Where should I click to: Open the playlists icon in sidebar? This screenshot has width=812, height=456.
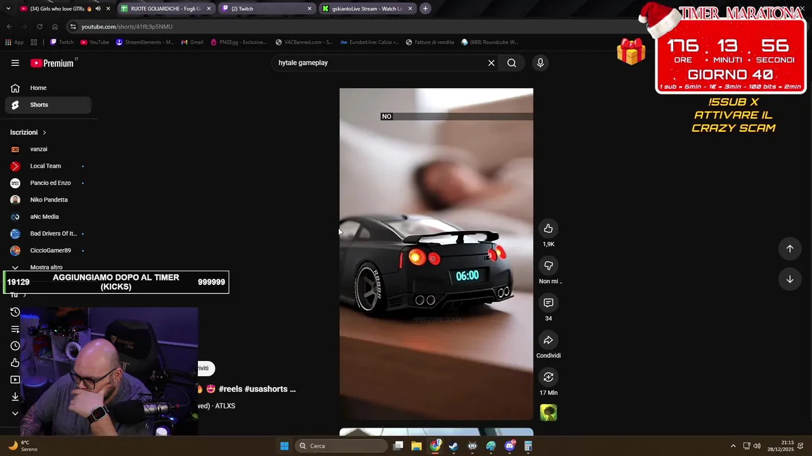[x=15, y=329]
